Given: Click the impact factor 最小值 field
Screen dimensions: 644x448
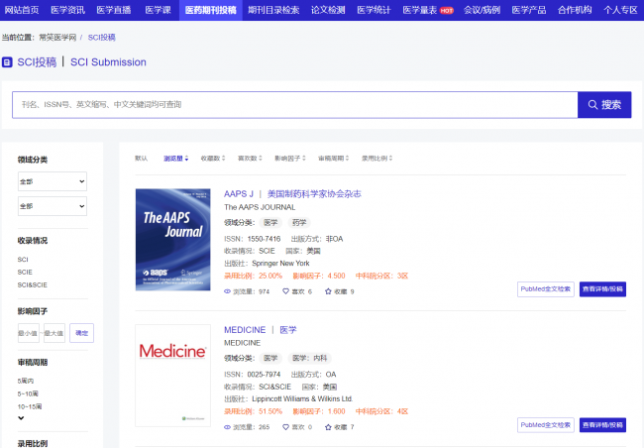Looking at the screenshot, I should click(29, 333).
